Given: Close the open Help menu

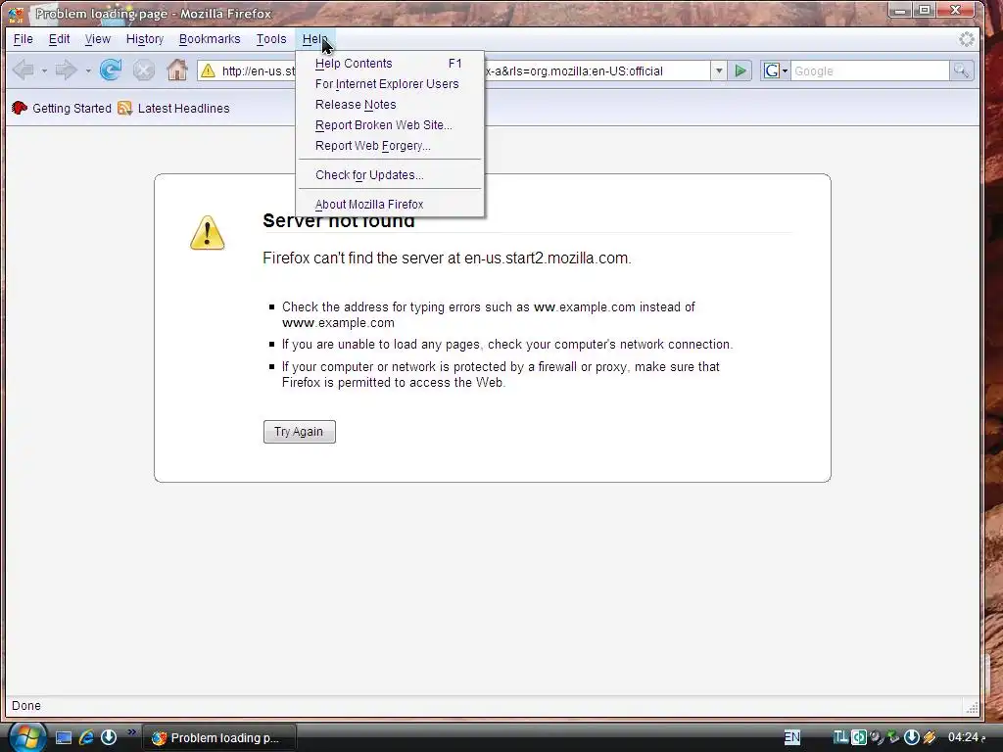Looking at the screenshot, I should (314, 39).
